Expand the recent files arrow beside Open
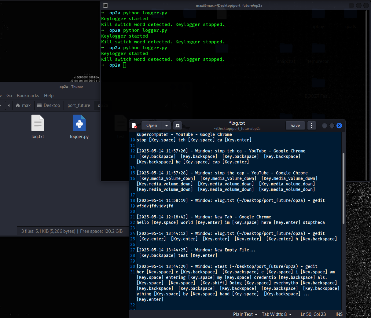Viewport: 371px width, 318px height. click(x=167, y=126)
